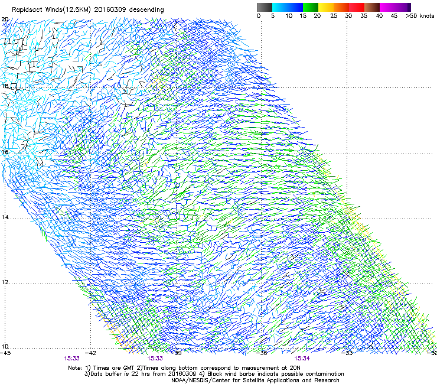437x384 pixels.
Task: Click the 'Rapidscat Winds(12.5KM) 20160309 descending' title
Action: click(88, 10)
